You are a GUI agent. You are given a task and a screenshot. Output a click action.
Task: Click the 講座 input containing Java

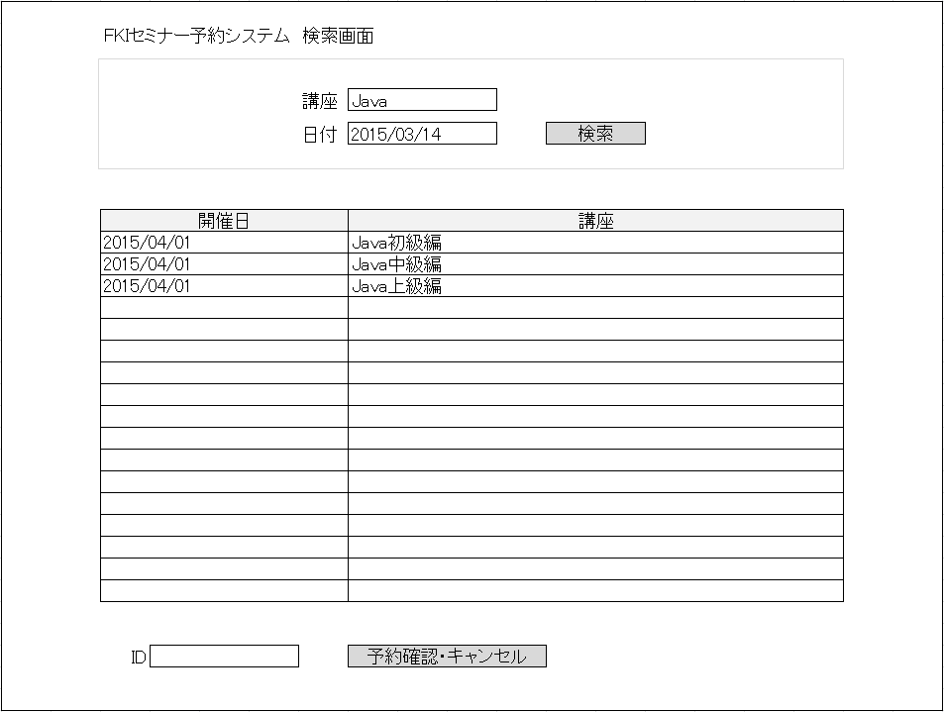(x=424, y=99)
